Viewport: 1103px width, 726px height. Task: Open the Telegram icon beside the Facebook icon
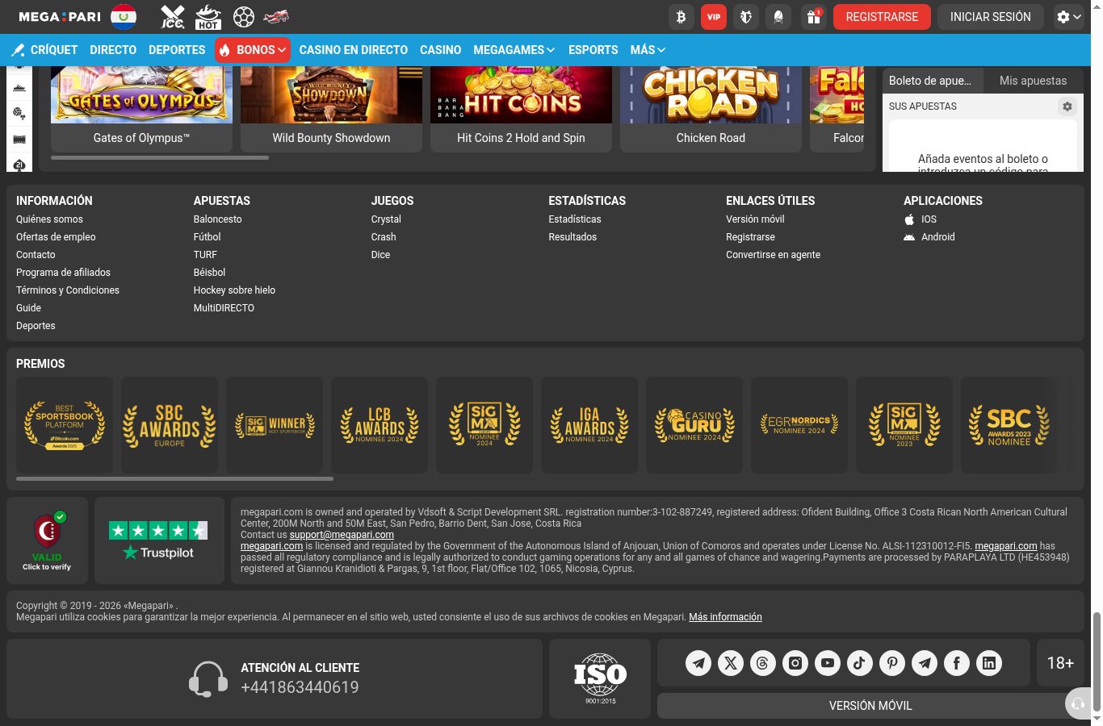pos(925,663)
